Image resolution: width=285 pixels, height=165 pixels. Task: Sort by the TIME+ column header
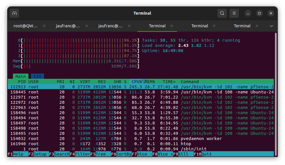tap(169, 82)
